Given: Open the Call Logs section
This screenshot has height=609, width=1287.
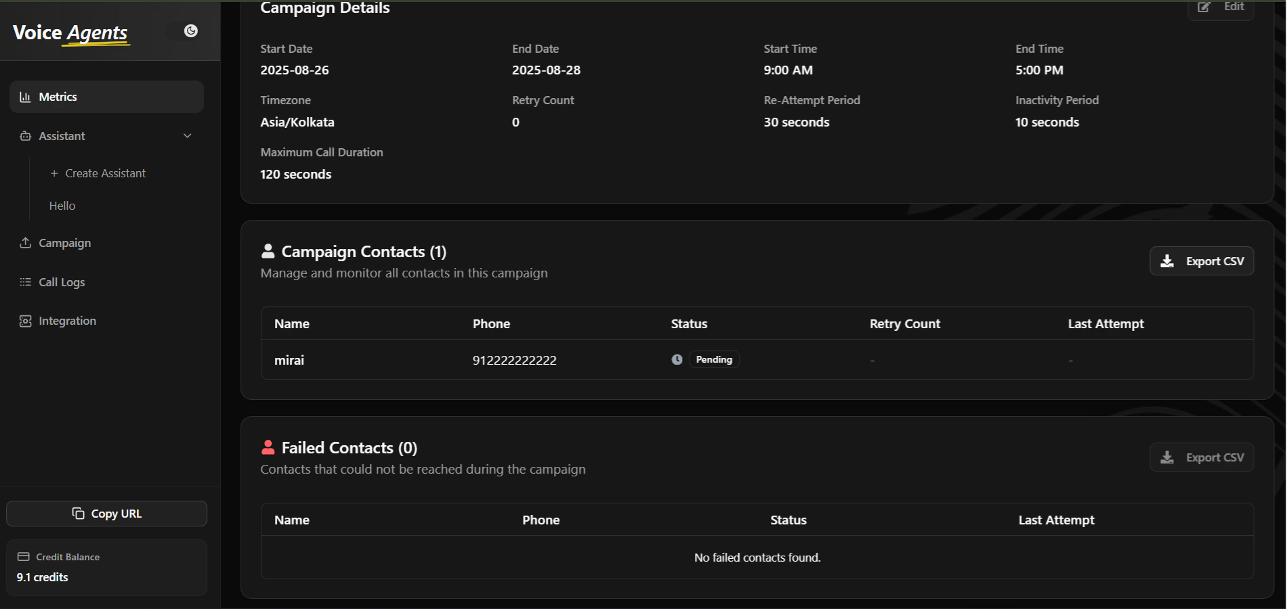Looking at the screenshot, I should click(61, 282).
